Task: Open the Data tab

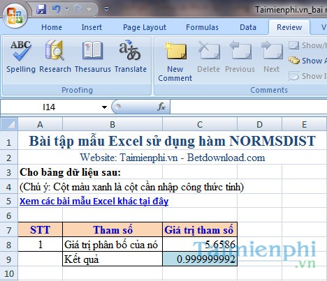Action: (x=248, y=27)
